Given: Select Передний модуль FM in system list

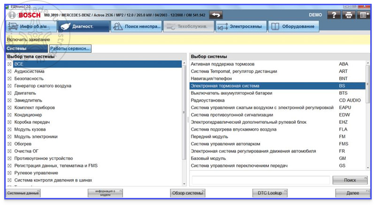Looking at the screenshot, I should [277, 137].
